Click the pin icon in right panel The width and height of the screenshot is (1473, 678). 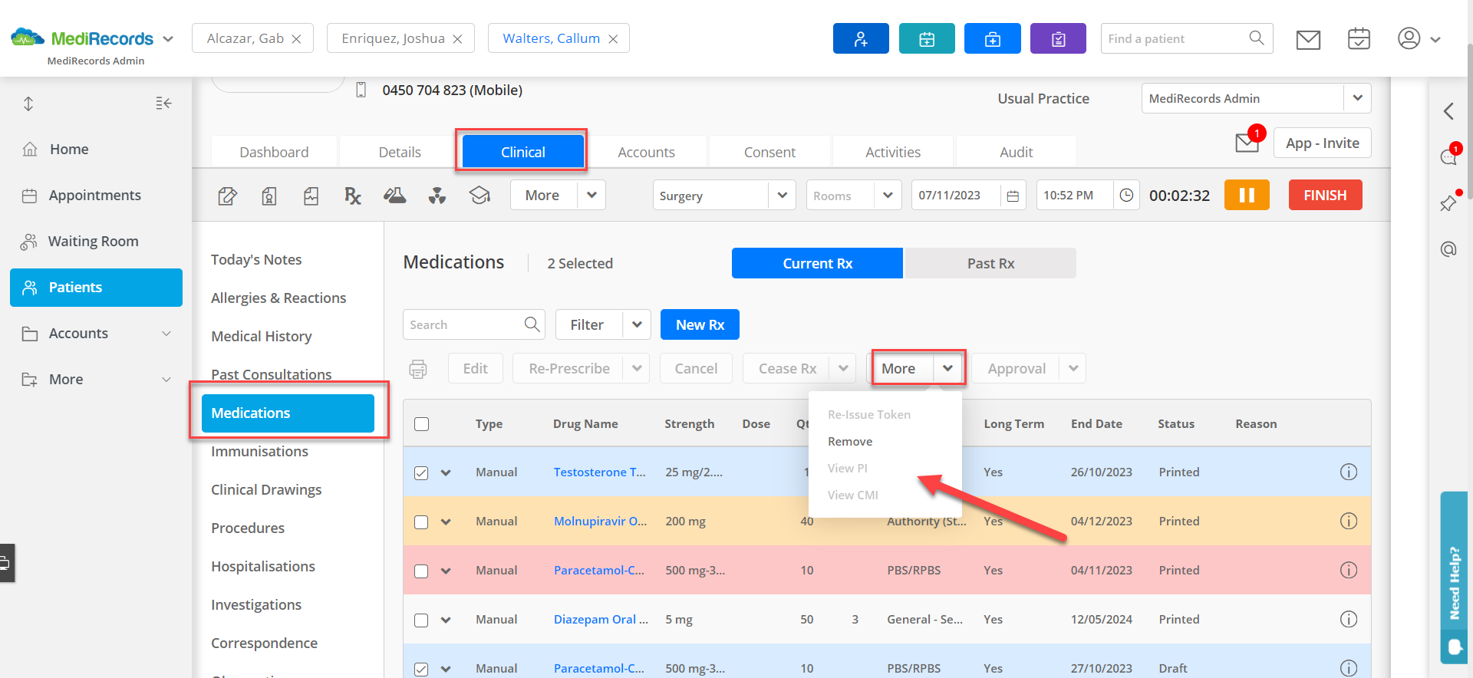1448,203
